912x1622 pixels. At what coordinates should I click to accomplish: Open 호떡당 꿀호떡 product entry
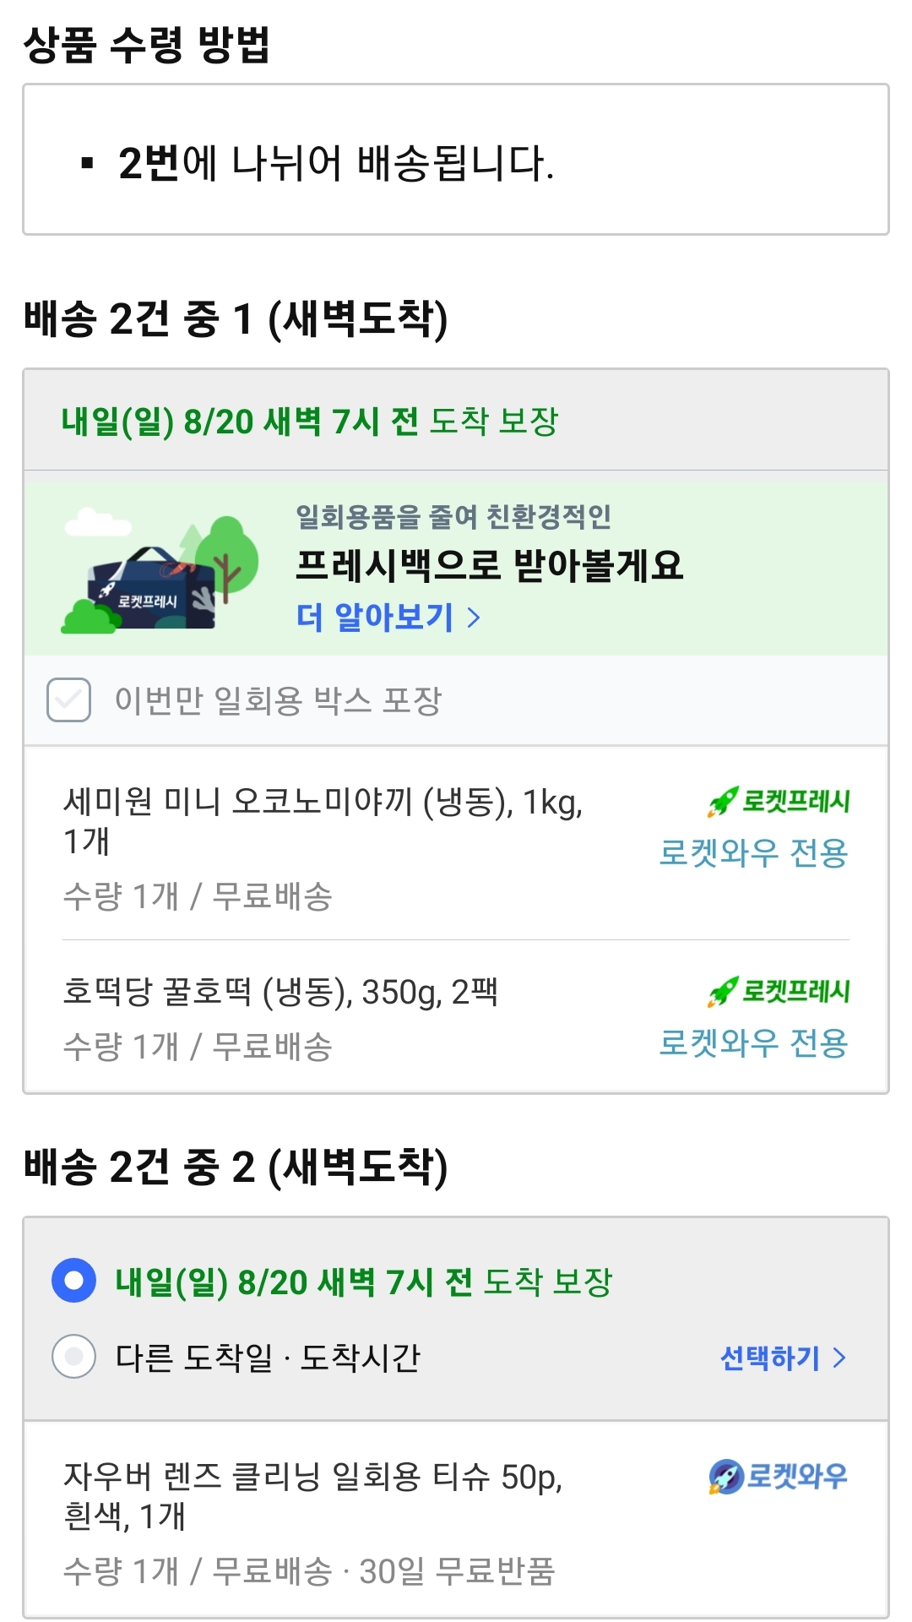click(280, 992)
